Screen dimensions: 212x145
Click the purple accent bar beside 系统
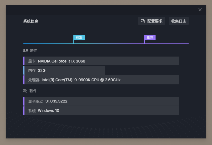(x=24, y=111)
